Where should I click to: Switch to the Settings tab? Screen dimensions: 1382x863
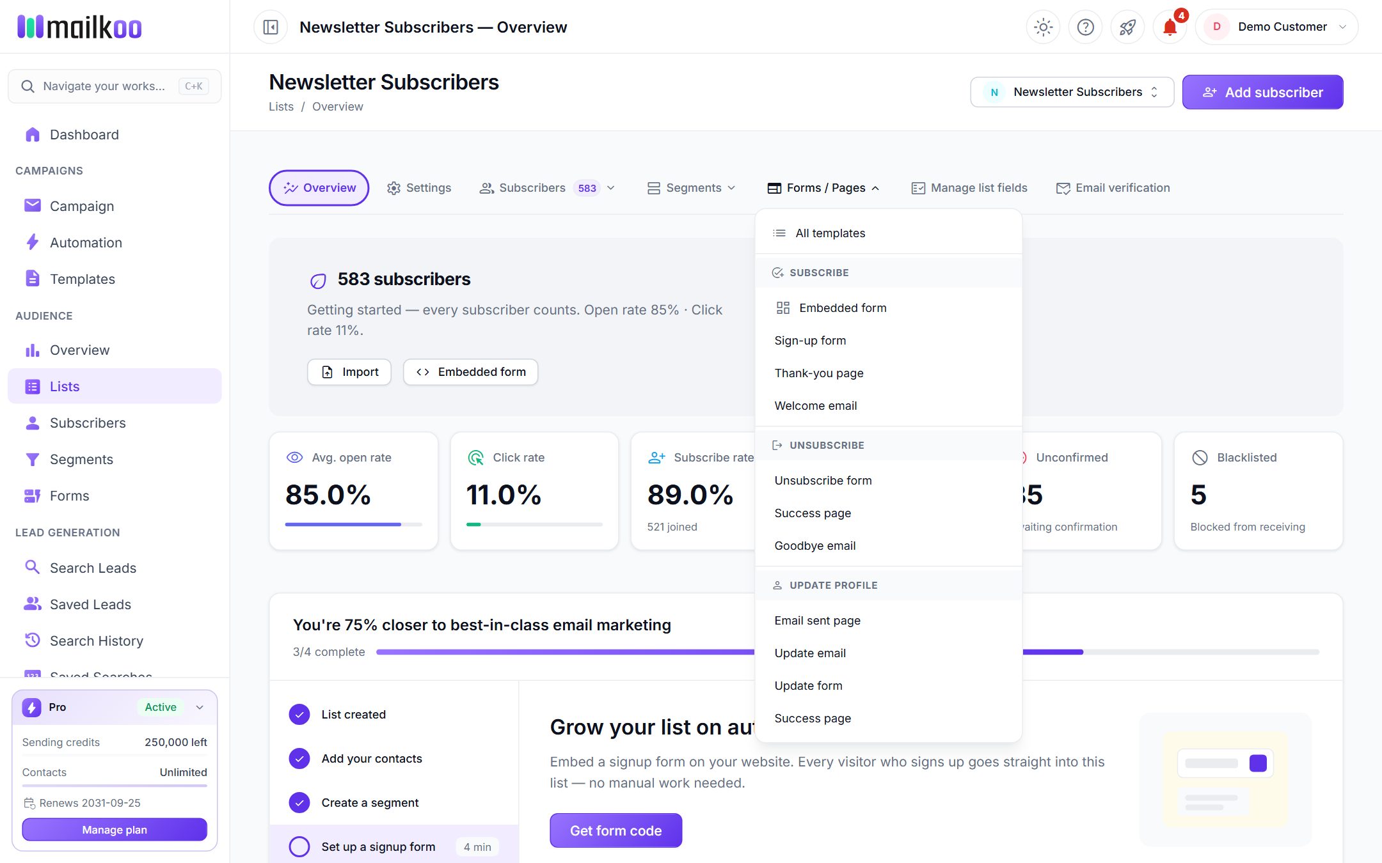(419, 188)
